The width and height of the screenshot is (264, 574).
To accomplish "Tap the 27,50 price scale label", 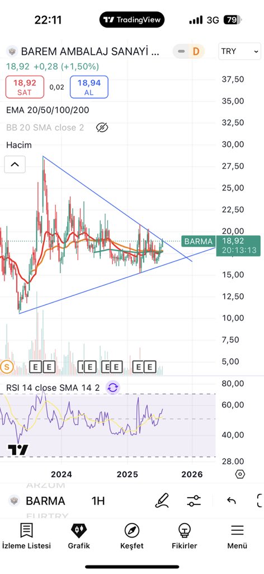I will click(233, 166).
